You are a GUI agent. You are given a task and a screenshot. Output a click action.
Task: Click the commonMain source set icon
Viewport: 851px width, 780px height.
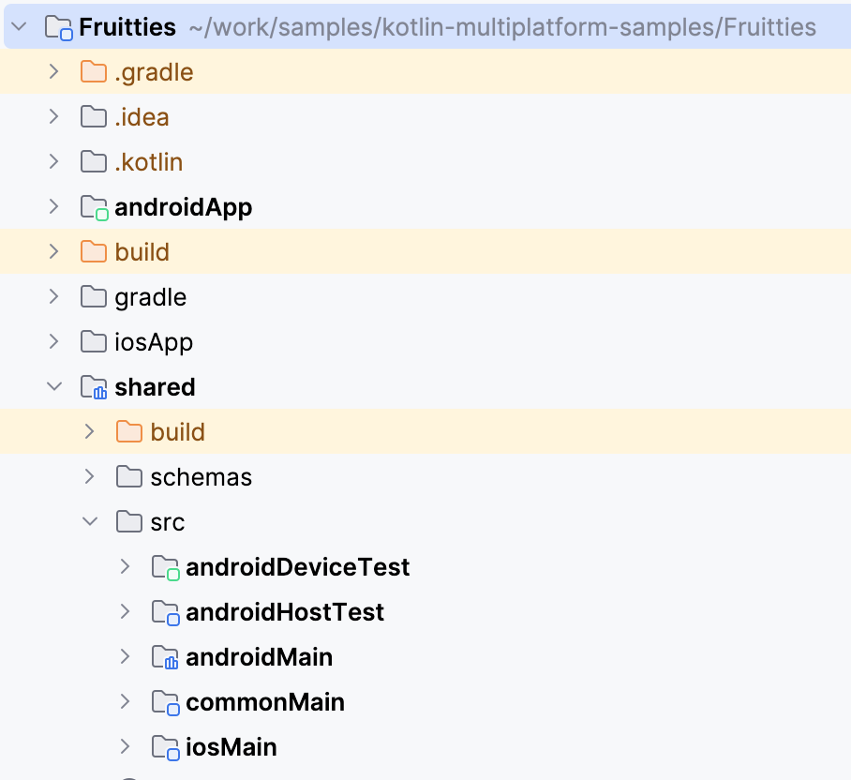coord(165,701)
